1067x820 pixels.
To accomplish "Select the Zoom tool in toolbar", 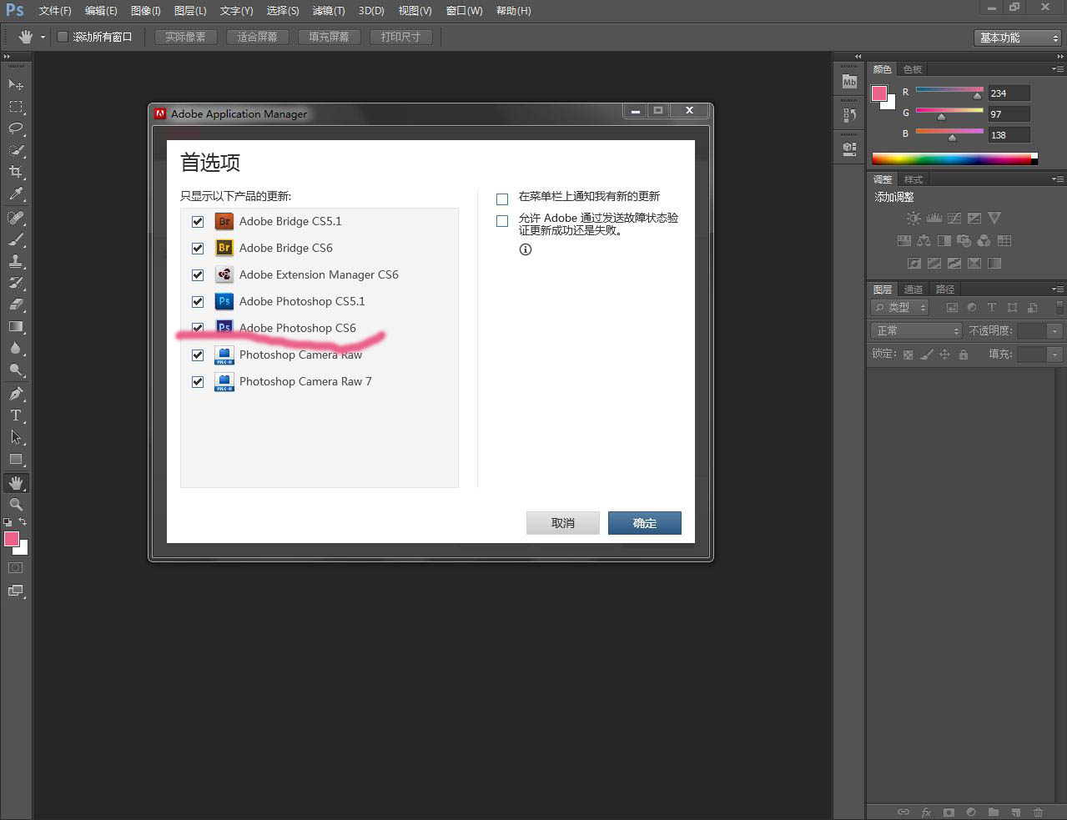I will [16, 505].
